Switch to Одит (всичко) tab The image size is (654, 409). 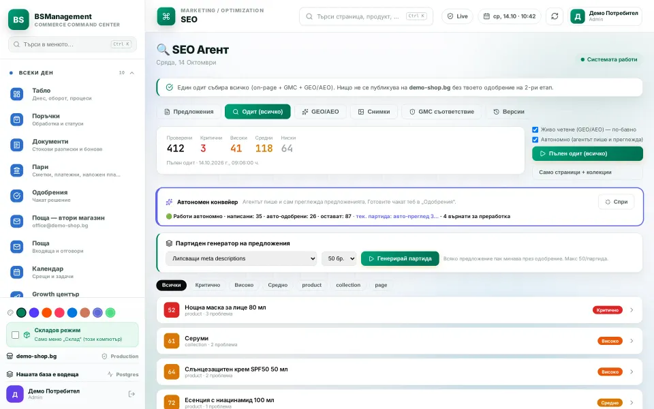(x=258, y=112)
